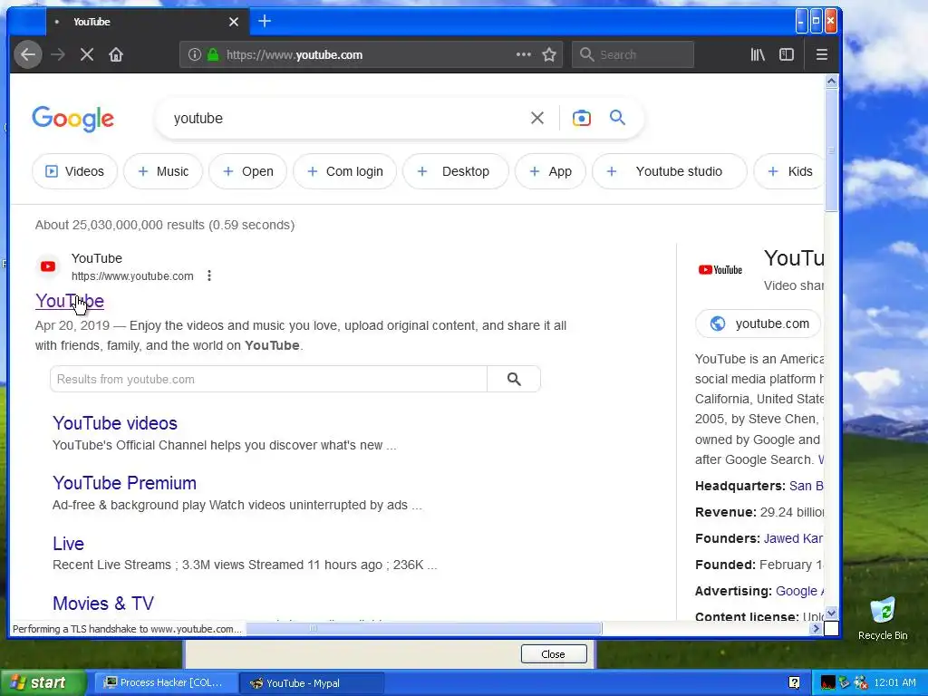Viewport: 928px width, 696px height.
Task: Add Open to the search via chip
Action: pyautogui.click(x=248, y=171)
